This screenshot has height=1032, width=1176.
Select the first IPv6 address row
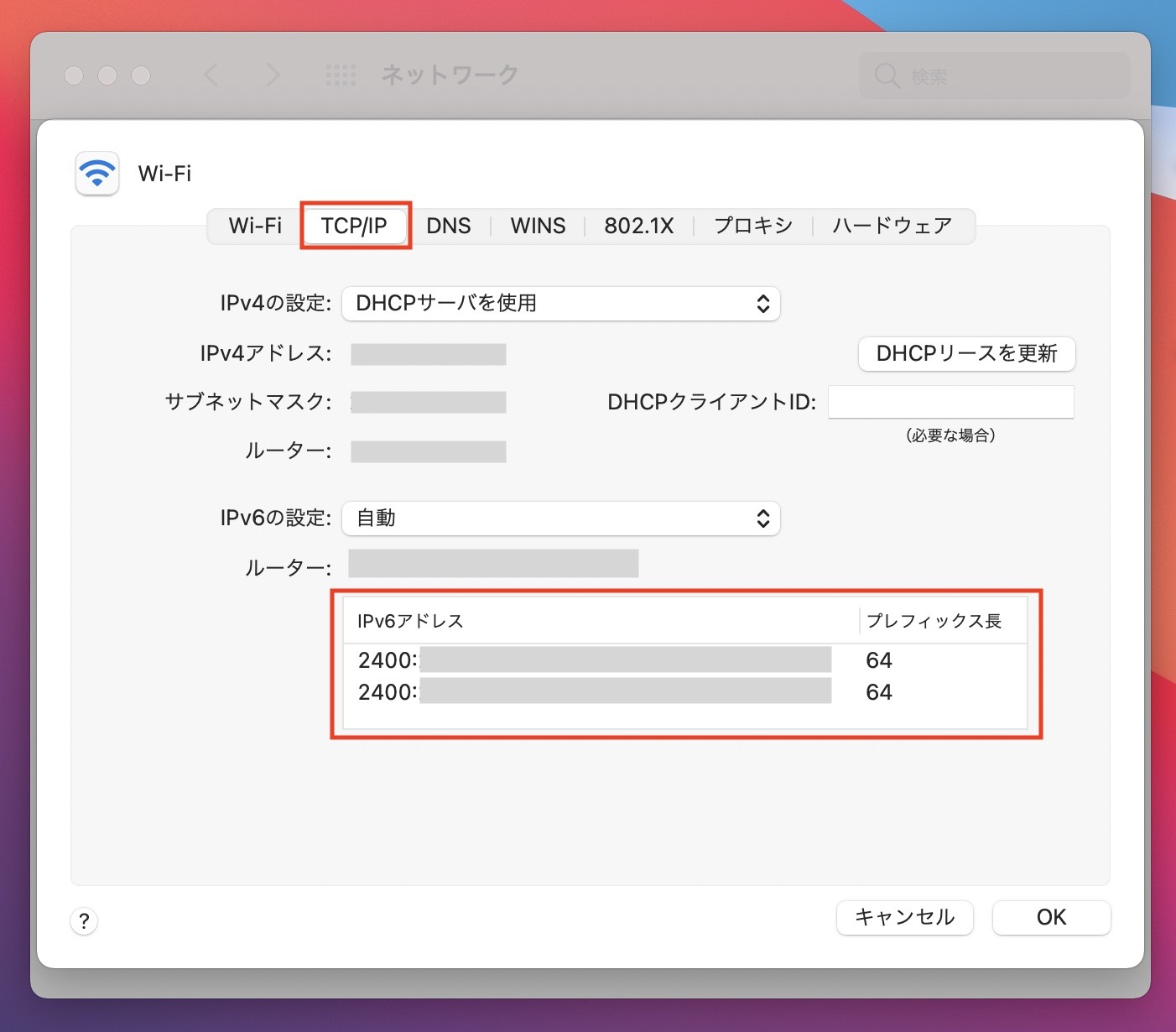[x=684, y=660]
